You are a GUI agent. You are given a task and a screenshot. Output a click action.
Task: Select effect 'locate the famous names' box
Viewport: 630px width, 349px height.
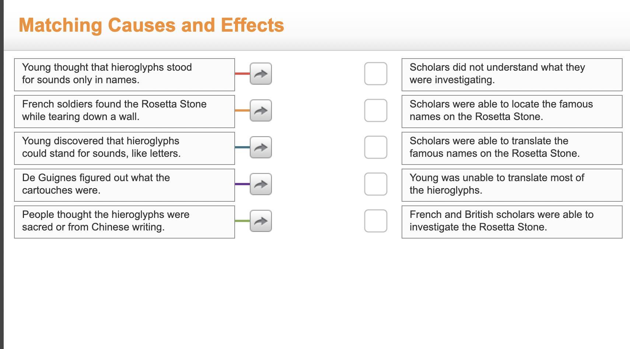(512, 111)
